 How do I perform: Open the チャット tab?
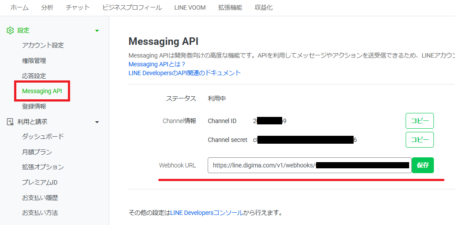tap(78, 8)
